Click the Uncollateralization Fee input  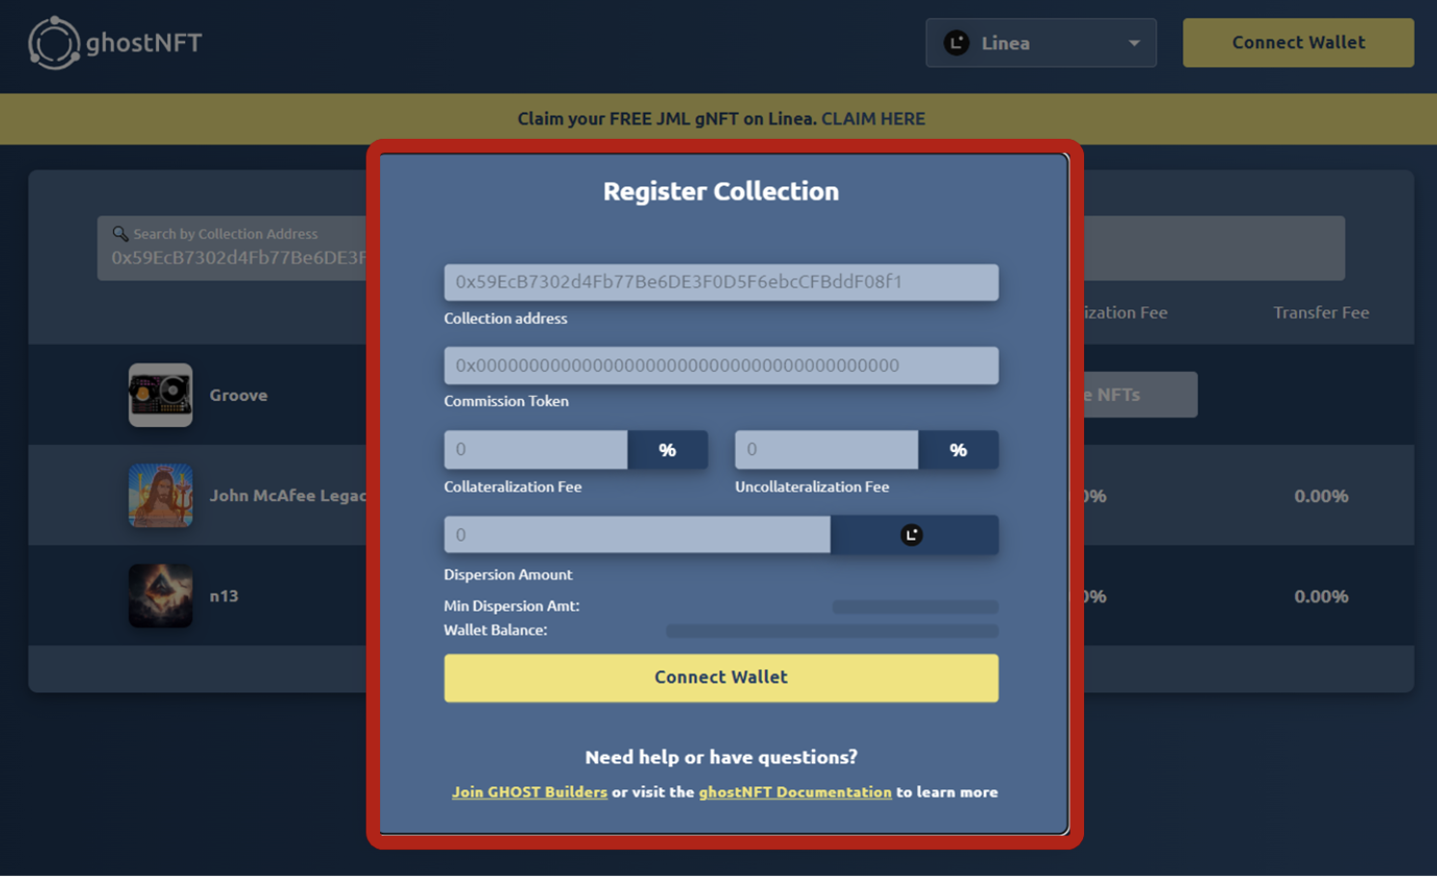tap(827, 450)
